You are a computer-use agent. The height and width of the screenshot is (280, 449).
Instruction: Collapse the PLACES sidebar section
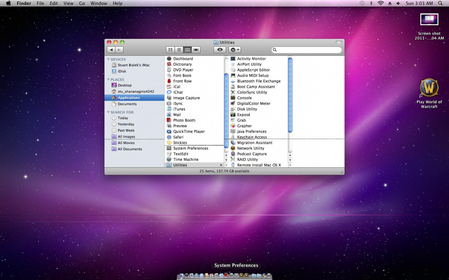pyautogui.click(x=108, y=79)
